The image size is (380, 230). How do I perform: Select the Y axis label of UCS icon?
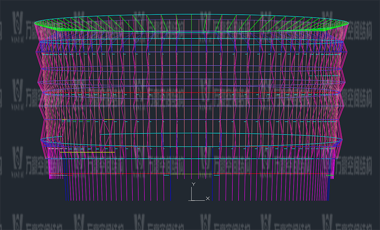193,184
